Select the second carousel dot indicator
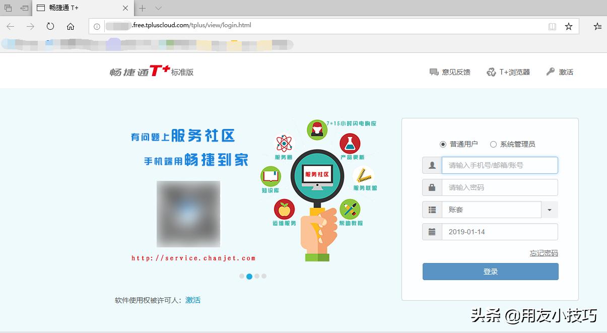This screenshot has height=333, width=607. coord(249,276)
